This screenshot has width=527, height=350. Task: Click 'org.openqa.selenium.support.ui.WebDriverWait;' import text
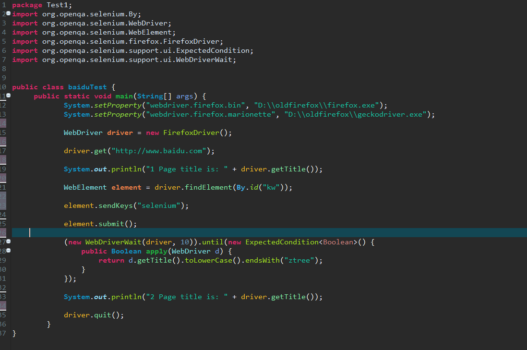(x=139, y=60)
